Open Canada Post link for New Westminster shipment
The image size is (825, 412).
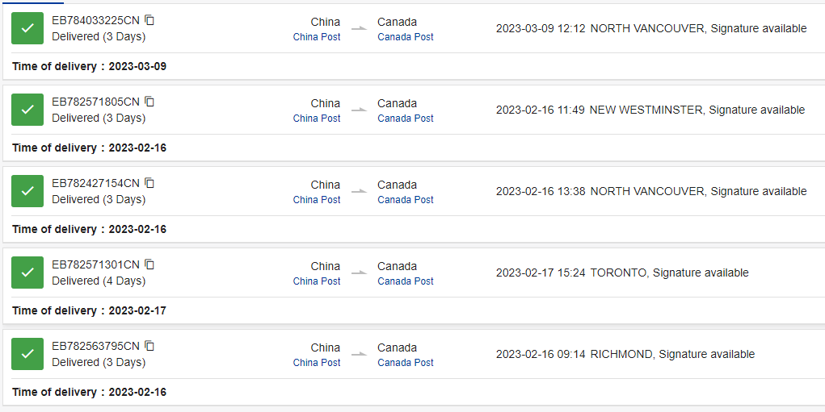coord(406,118)
